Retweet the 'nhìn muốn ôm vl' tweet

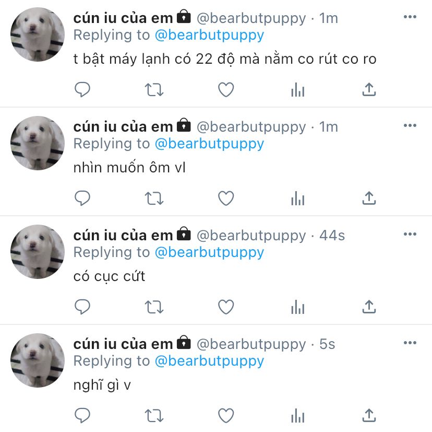point(154,199)
